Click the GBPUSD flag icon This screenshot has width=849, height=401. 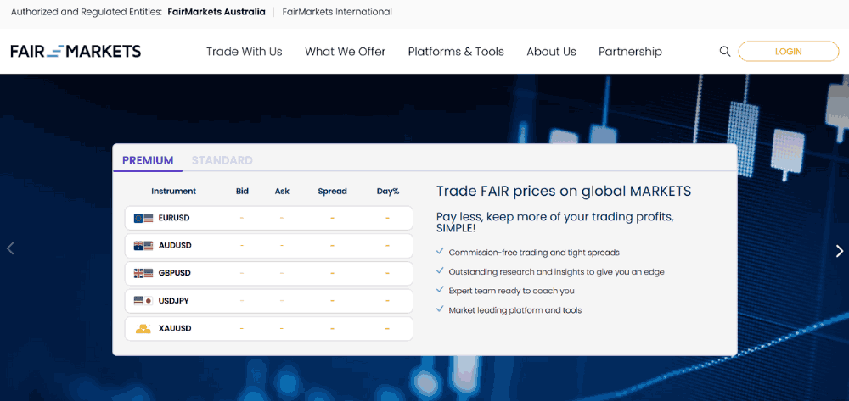[x=143, y=273]
